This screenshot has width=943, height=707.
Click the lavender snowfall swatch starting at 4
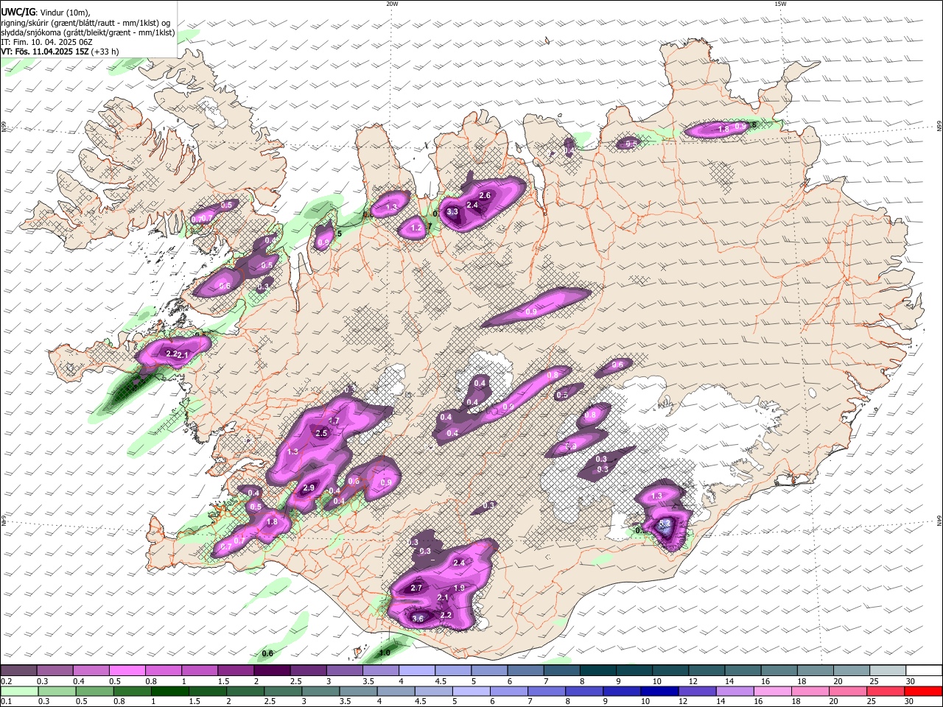(417, 670)
